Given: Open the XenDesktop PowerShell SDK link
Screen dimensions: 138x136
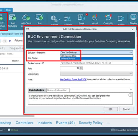Looking at the screenshot, I should (73, 79).
